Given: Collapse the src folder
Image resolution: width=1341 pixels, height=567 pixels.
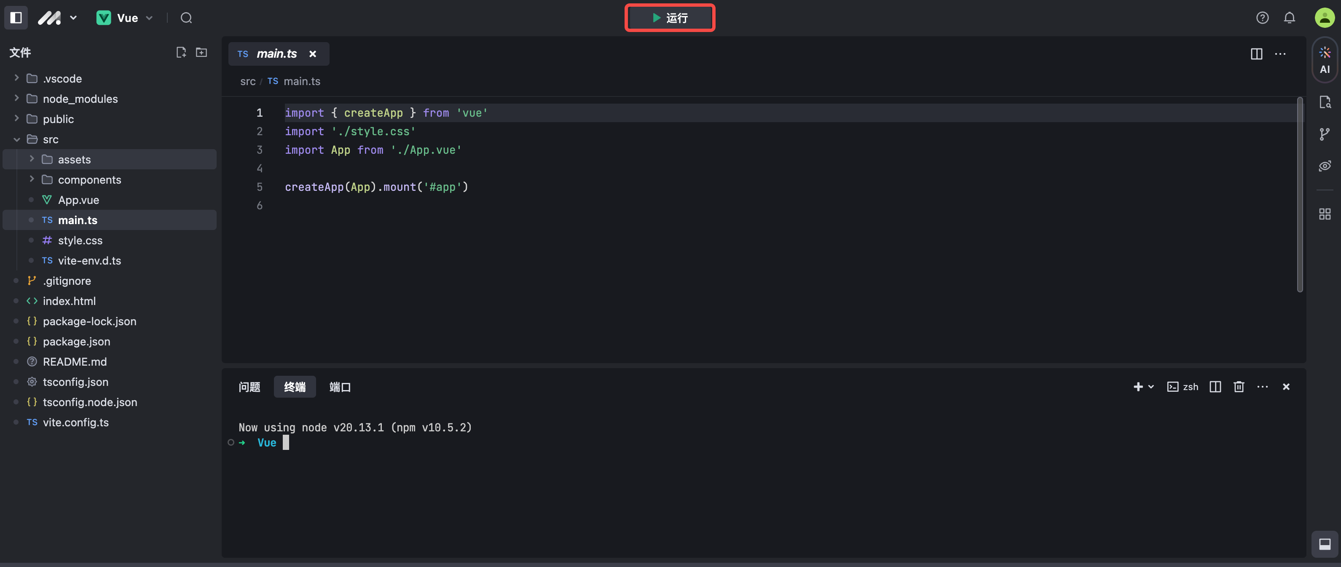Looking at the screenshot, I should (x=16, y=139).
